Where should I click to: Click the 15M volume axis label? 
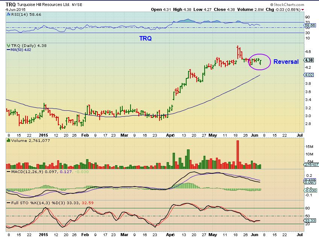pyautogui.click(x=309, y=147)
